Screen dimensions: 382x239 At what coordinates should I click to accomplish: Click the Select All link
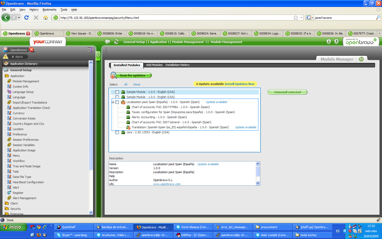pos(126,84)
